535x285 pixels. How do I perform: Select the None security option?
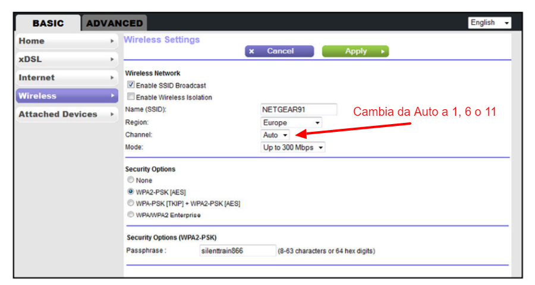[130, 180]
